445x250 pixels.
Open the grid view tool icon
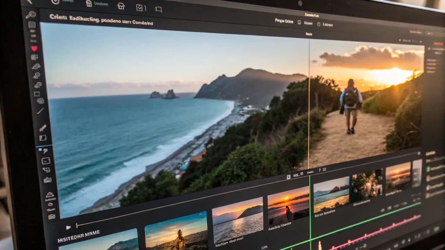tap(32, 25)
